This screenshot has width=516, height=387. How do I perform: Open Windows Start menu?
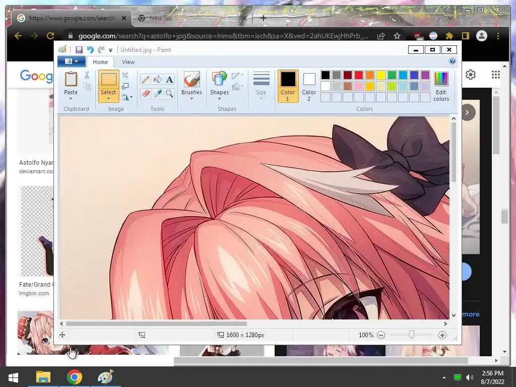13,377
